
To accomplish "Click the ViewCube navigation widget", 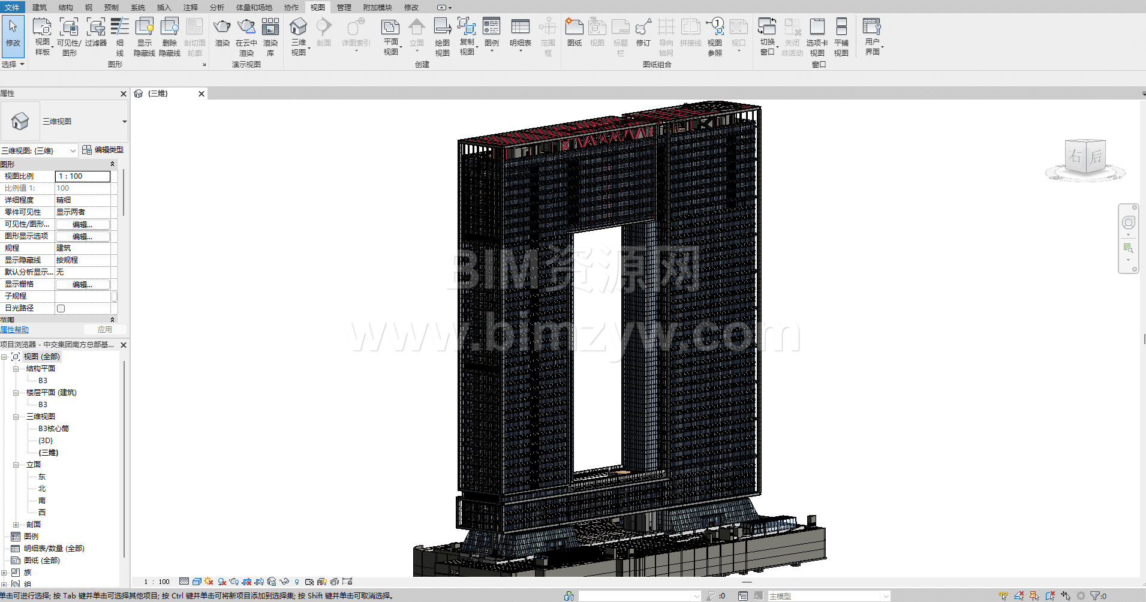I will [x=1085, y=157].
